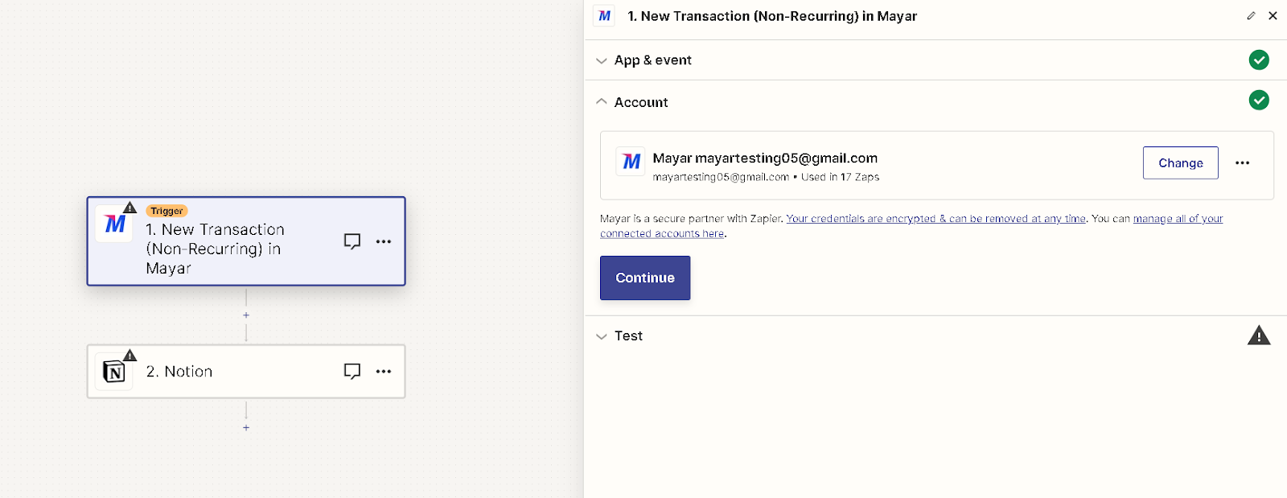Screen dimensions: 1287x498
Task: Click the Mayar logo on trigger step
Action: click(x=114, y=224)
